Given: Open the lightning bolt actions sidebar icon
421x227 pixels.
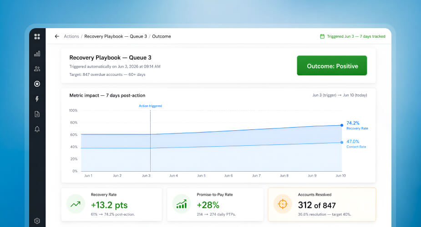Looking at the screenshot, I should pyautogui.click(x=37, y=99).
